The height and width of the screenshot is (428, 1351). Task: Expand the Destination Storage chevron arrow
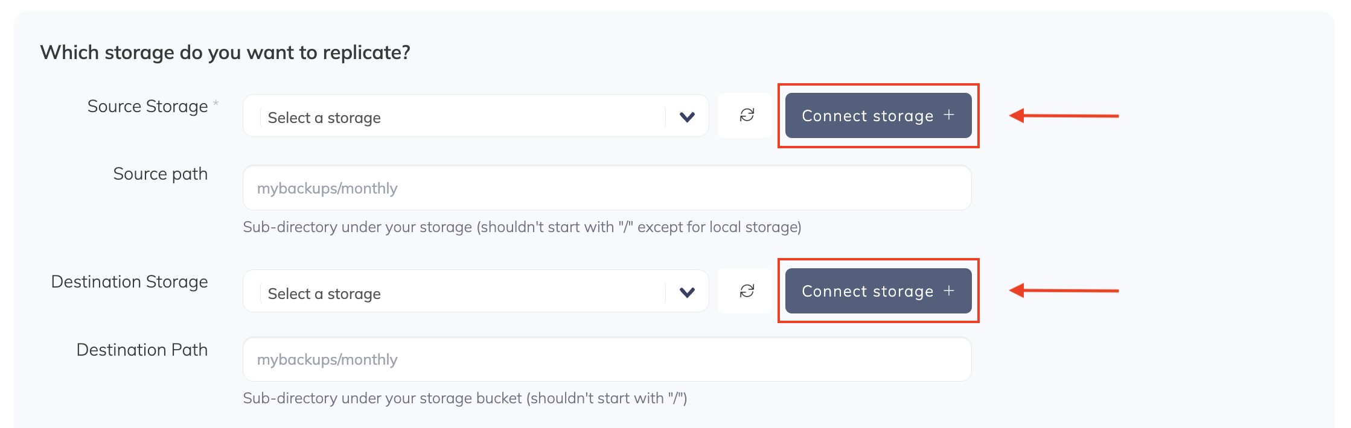coord(687,292)
